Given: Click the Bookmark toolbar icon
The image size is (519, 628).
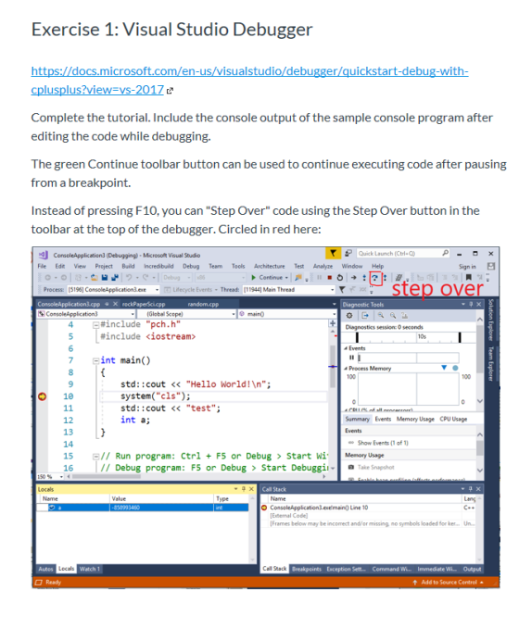Looking at the screenshot, I should tap(468, 278).
